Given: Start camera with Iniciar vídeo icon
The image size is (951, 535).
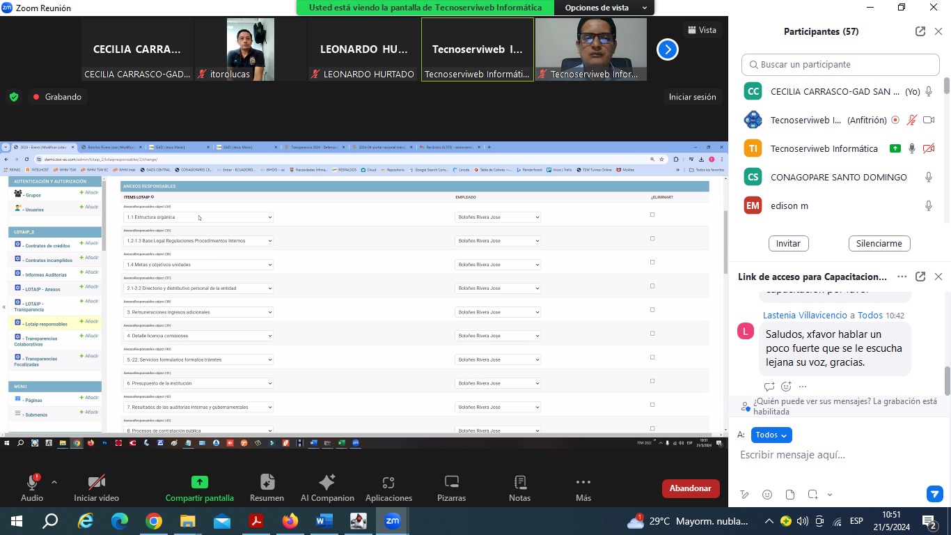Looking at the screenshot, I should (96, 483).
